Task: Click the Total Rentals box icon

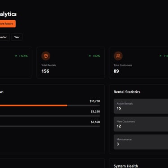Action: (46, 56)
